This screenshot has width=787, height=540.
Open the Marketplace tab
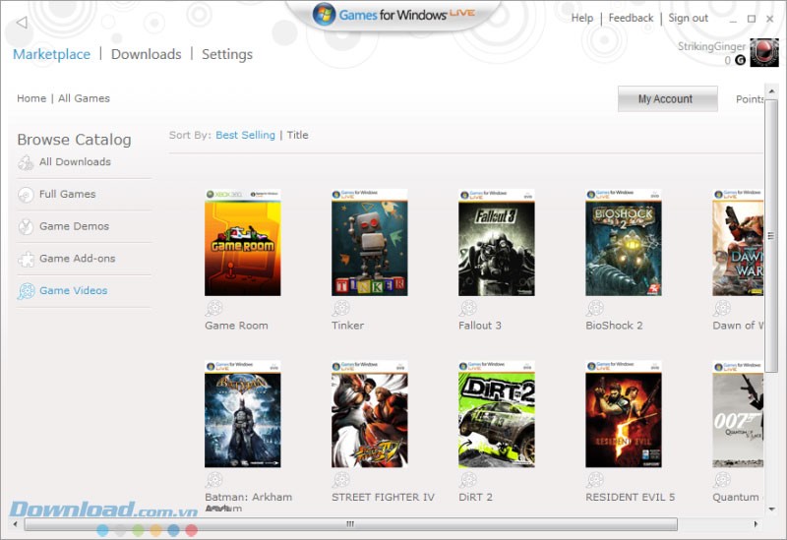tap(52, 54)
